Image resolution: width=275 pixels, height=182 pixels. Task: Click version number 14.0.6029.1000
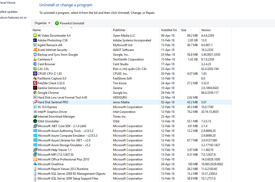point(211,159)
